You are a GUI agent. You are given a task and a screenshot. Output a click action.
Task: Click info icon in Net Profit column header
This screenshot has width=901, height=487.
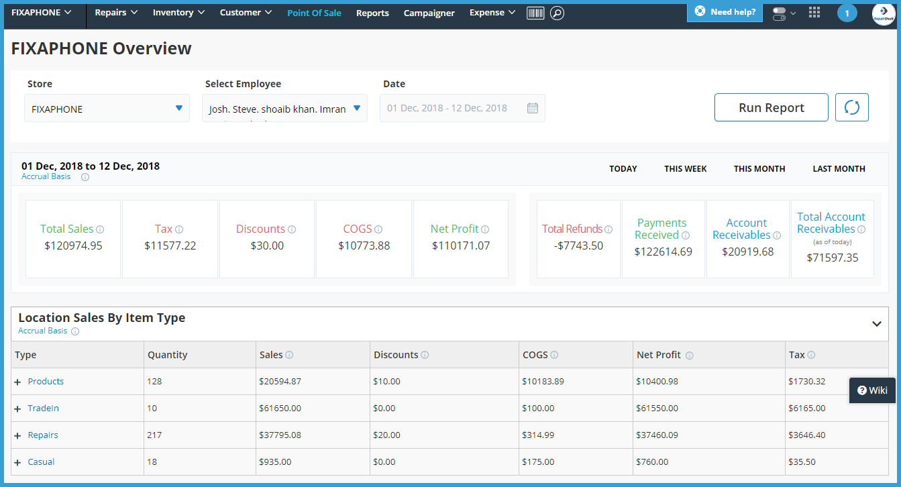click(690, 356)
